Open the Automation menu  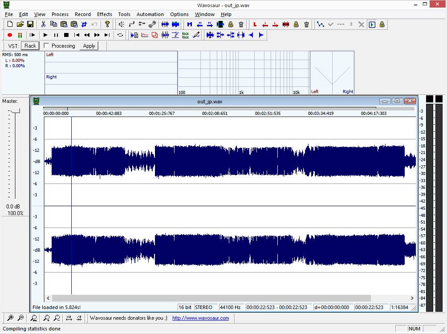tap(150, 14)
